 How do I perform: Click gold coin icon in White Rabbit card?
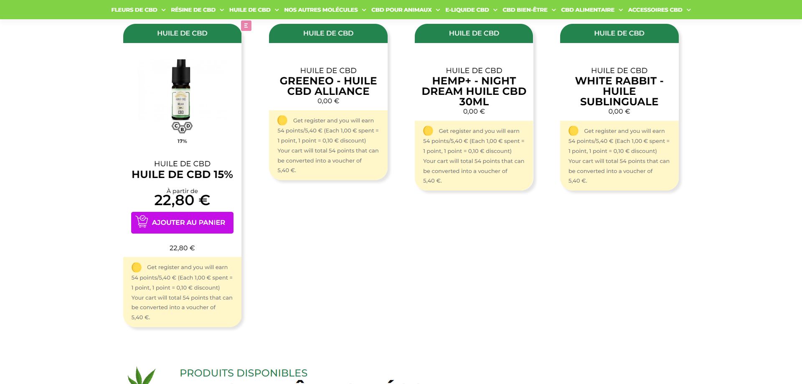tap(574, 131)
